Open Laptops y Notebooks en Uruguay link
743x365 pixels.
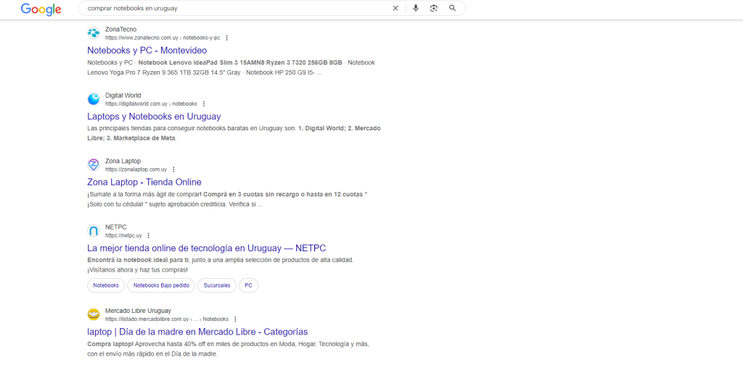154,117
